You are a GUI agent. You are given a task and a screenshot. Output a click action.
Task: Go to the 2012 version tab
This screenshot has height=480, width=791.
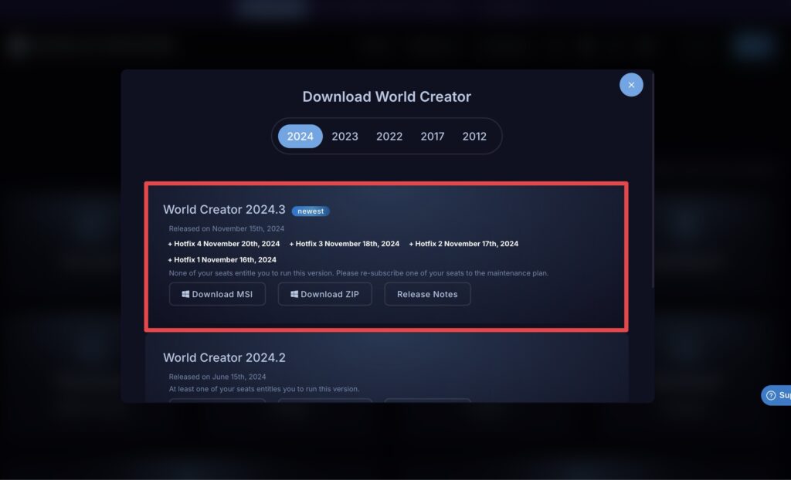(x=475, y=136)
